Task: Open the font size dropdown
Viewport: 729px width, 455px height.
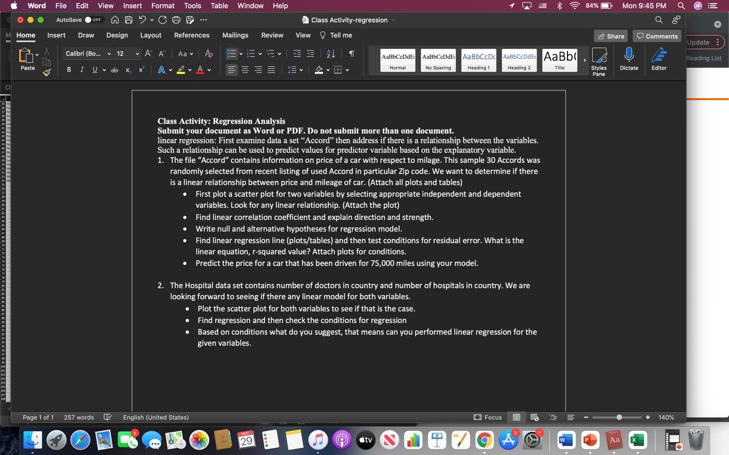Action: click(x=137, y=53)
